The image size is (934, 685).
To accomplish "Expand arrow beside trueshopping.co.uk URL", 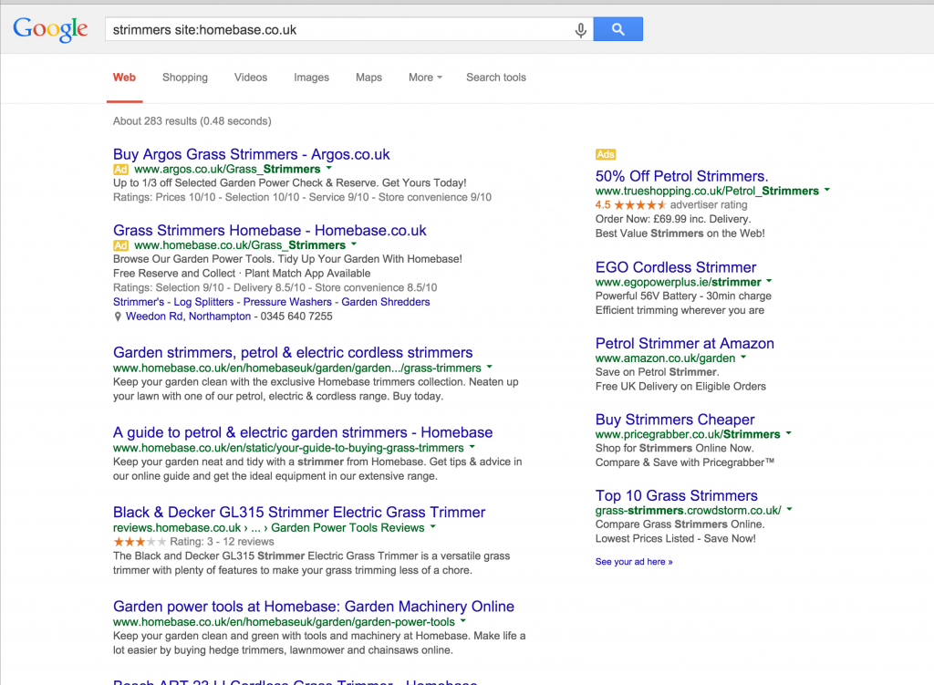I will (x=826, y=190).
